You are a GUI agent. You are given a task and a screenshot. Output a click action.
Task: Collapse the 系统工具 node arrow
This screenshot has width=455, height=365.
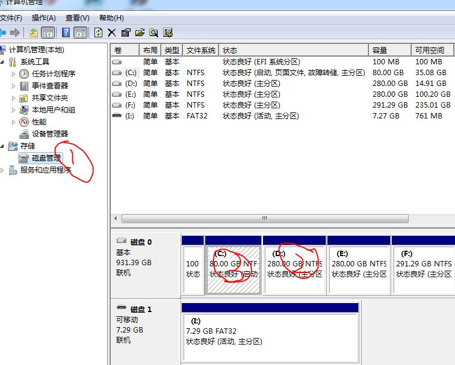pyautogui.click(x=2, y=62)
